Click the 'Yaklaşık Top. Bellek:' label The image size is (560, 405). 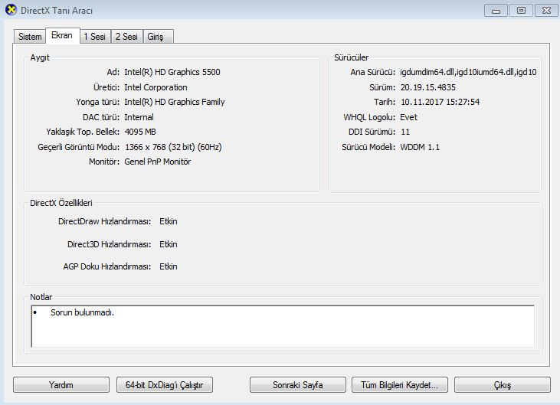[83, 132]
